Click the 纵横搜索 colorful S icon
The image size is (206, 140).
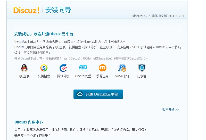pos(44,68)
